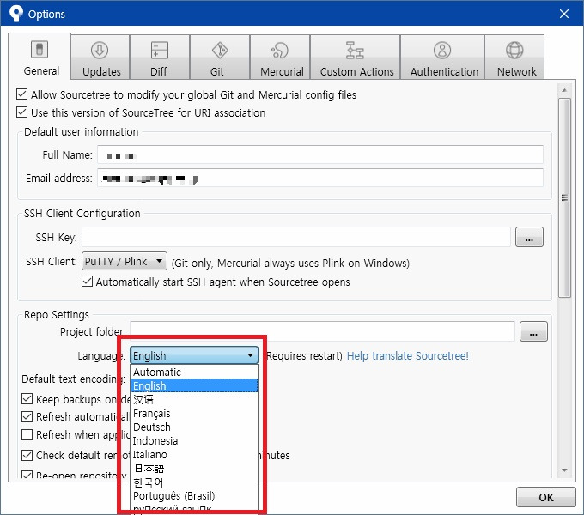584x515 pixels.
Task: Click the Full Name input field
Action: coord(320,154)
